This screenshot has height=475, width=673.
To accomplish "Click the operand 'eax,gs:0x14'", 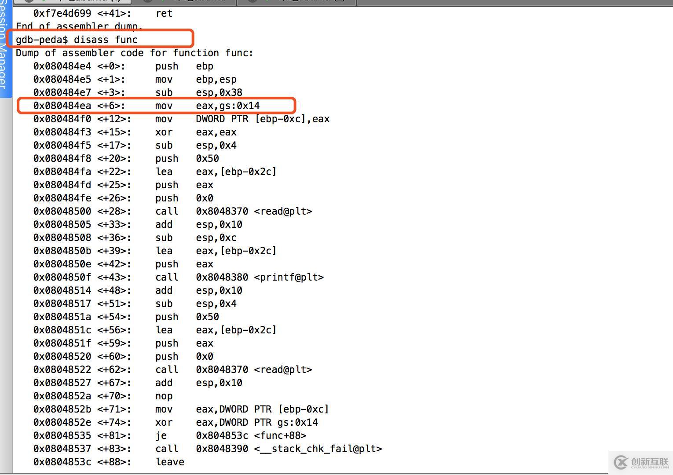I will tap(228, 106).
